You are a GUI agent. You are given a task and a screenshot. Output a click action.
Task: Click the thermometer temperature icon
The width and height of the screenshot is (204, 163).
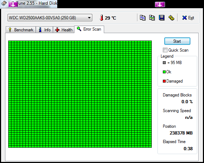[x=102, y=18]
